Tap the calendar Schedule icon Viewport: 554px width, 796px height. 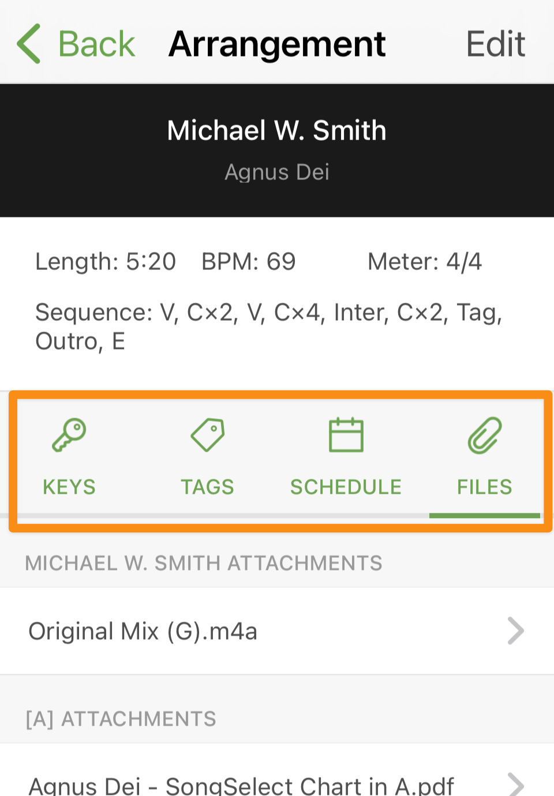click(x=346, y=435)
